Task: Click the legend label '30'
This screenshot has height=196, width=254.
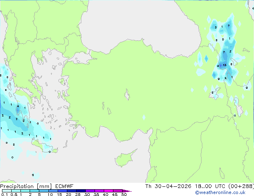Action: pyautogui.click(x=87, y=194)
